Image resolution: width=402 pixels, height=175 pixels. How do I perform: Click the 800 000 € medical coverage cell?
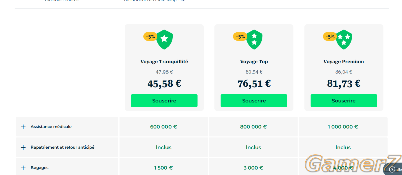click(x=253, y=127)
